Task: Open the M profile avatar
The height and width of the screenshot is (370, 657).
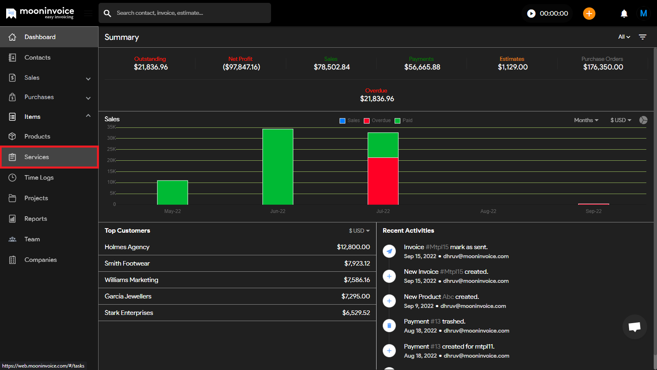Action: 643,14
